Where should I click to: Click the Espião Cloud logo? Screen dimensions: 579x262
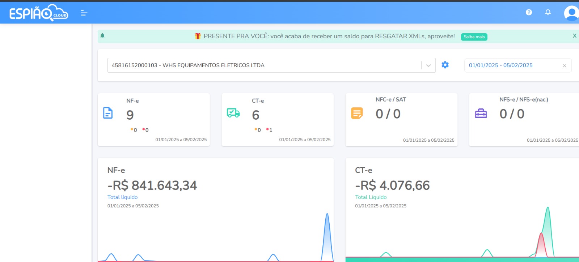(38, 13)
